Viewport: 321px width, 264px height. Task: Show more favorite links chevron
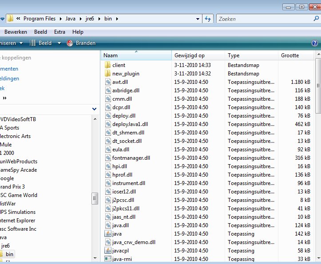pos(4,98)
